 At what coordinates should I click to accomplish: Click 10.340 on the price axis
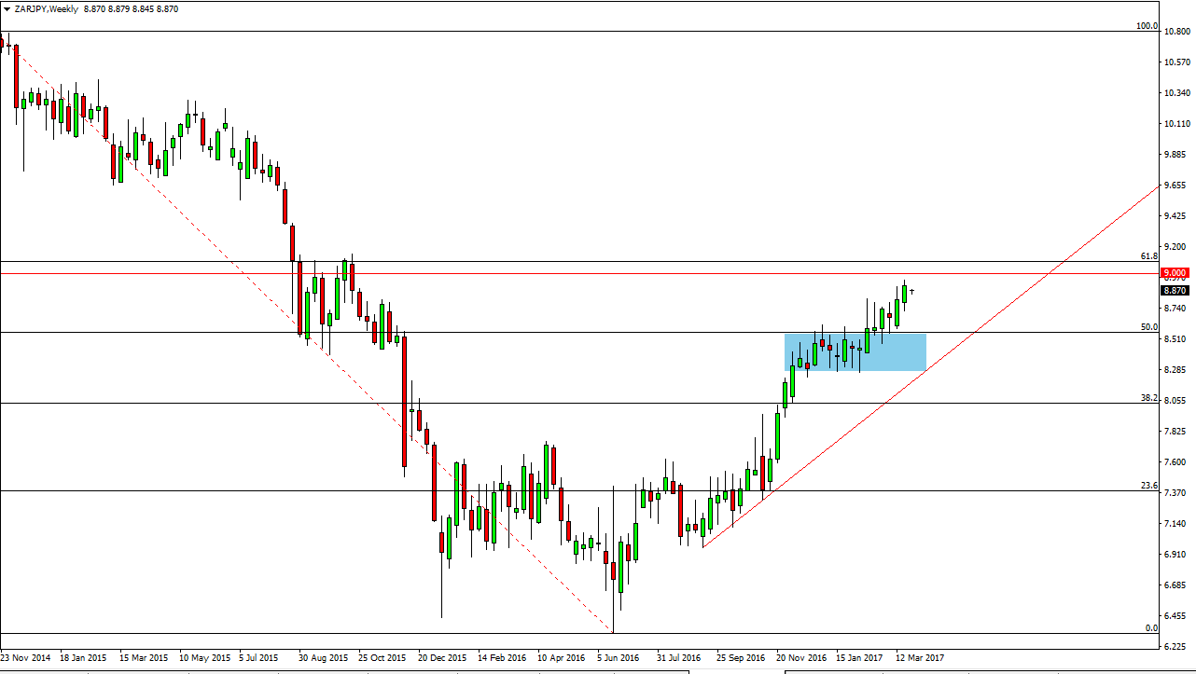pyautogui.click(x=1176, y=93)
